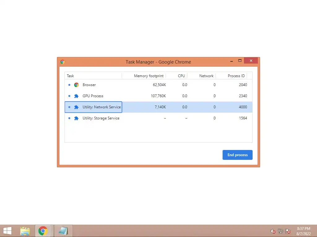317x237 pixels.
Task: Maximize the Task Manager window
Action: (240, 61)
